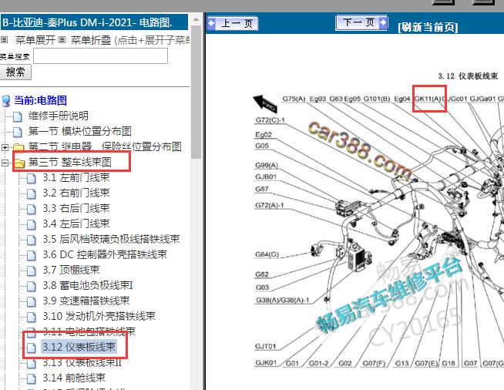Open 3.3 右后门线束
This screenshot has width=504, height=390.
click(76, 208)
